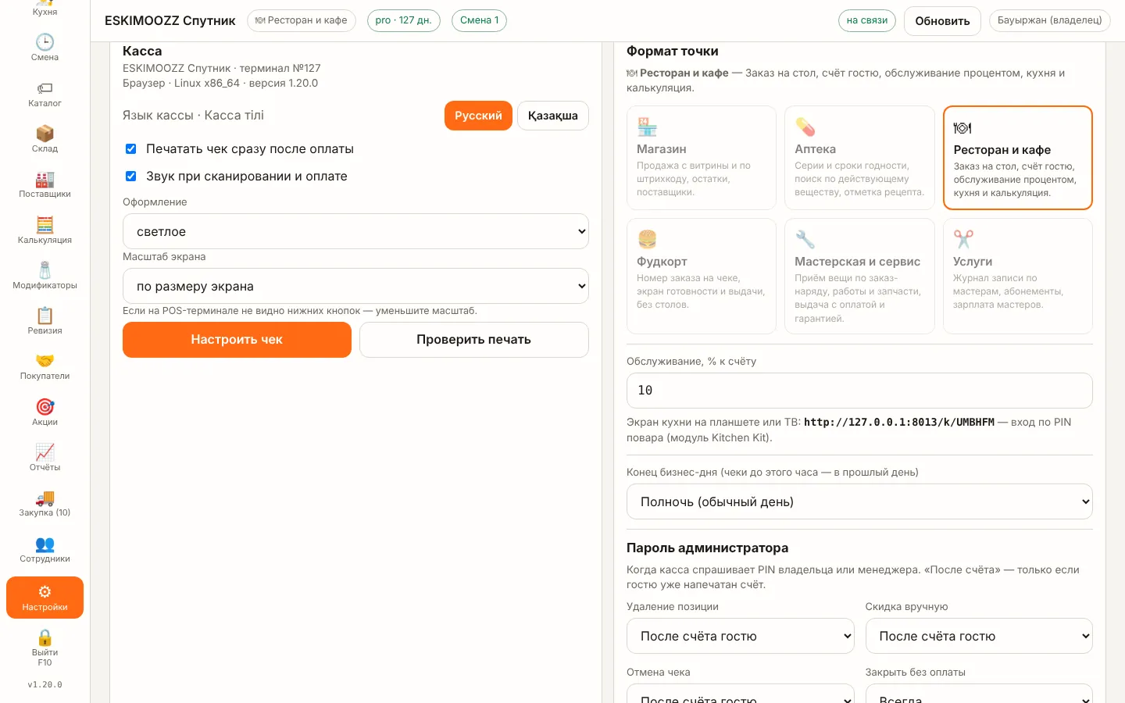Choose the Услуги scissors format card
The image size is (1125, 703).
[x=1018, y=277]
